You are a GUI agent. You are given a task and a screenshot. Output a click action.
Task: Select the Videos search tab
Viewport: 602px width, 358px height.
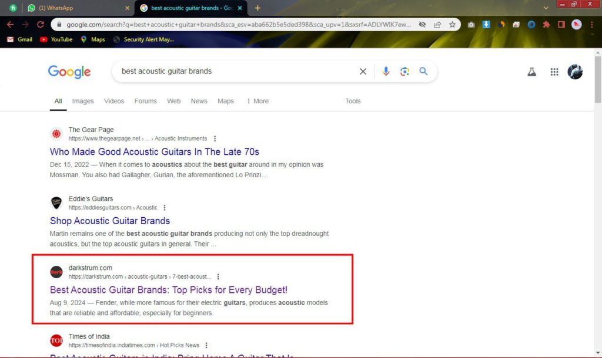pyautogui.click(x=114, y=101)
